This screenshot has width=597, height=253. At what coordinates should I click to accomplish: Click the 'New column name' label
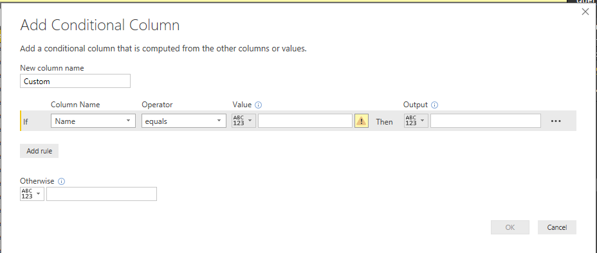pos(51,68)
